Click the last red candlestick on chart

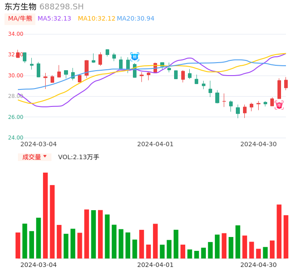coord(286,84)
